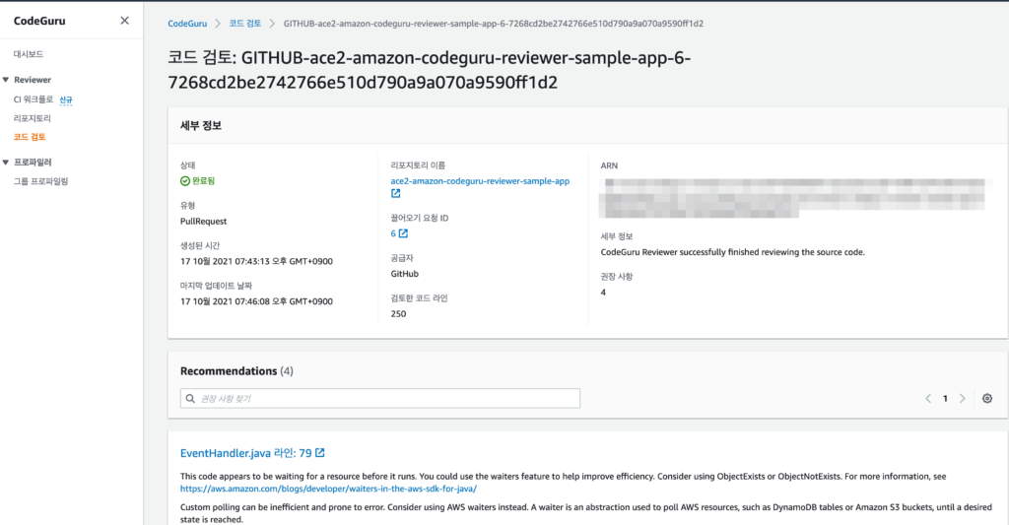Open ace2-amazon-codeguru-reviewer-sample-app repository link
The width and height of the screenshot is (1009, 525).
[x=480, y=181]
